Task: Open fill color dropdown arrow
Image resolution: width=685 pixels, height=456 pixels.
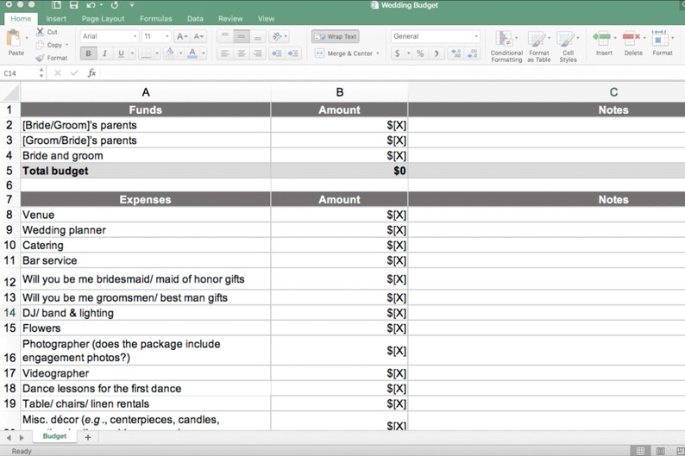Action: point(180,53)
